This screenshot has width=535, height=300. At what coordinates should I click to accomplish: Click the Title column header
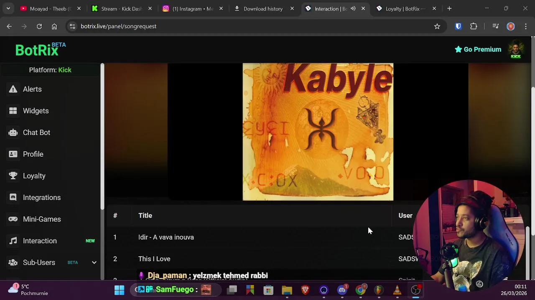coord(145,215)
